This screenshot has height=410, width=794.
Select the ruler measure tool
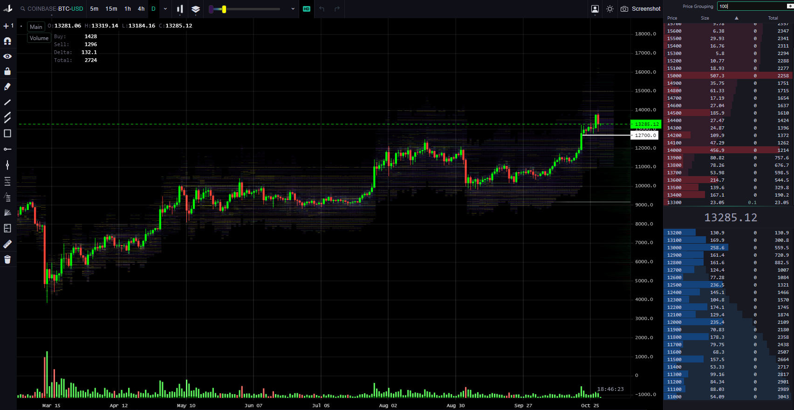point(7,244)
